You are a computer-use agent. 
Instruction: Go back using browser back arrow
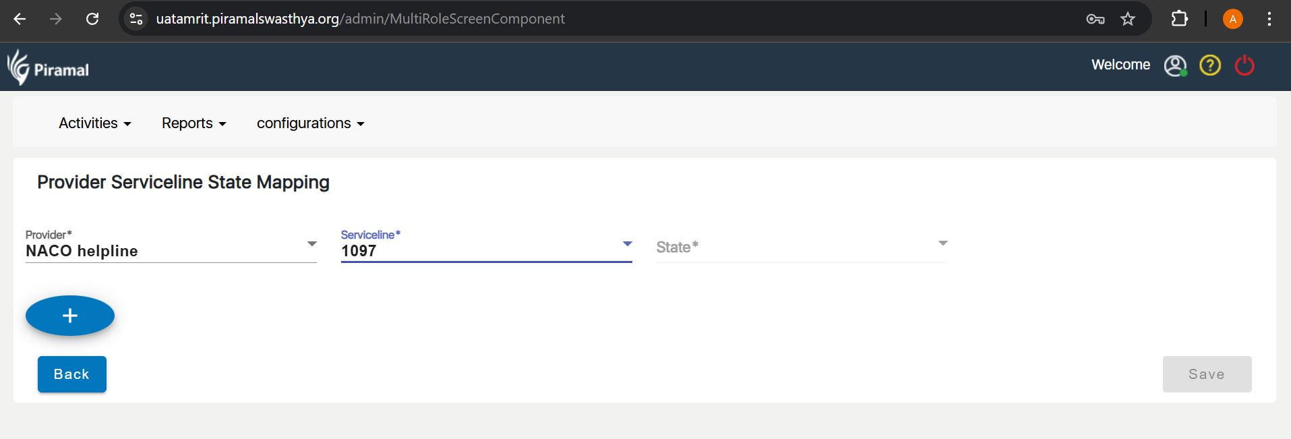[x=20, y=19]
